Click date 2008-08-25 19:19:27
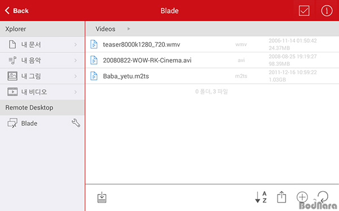The width and height of the screenshot is (339, 211). click(x=293, y=56)
